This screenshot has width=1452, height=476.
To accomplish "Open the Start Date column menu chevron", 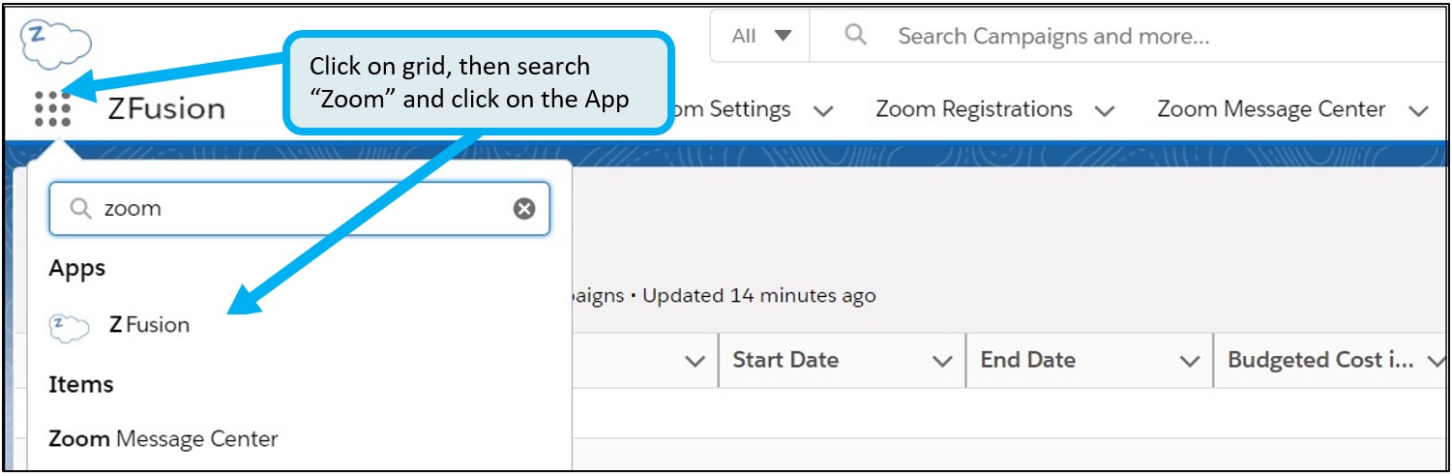I will [941, 361].
